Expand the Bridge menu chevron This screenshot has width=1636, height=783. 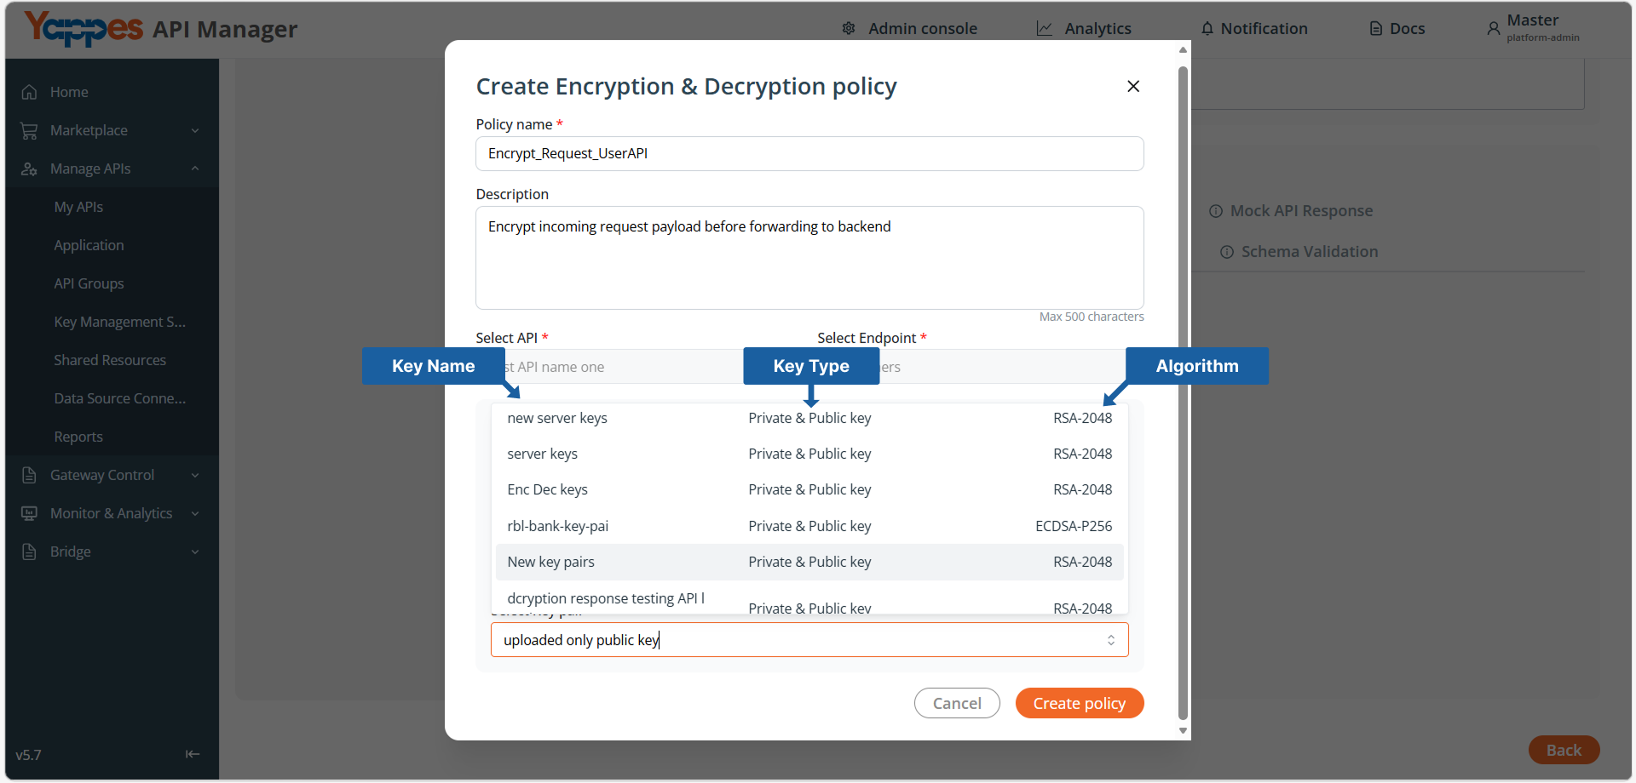195,552
